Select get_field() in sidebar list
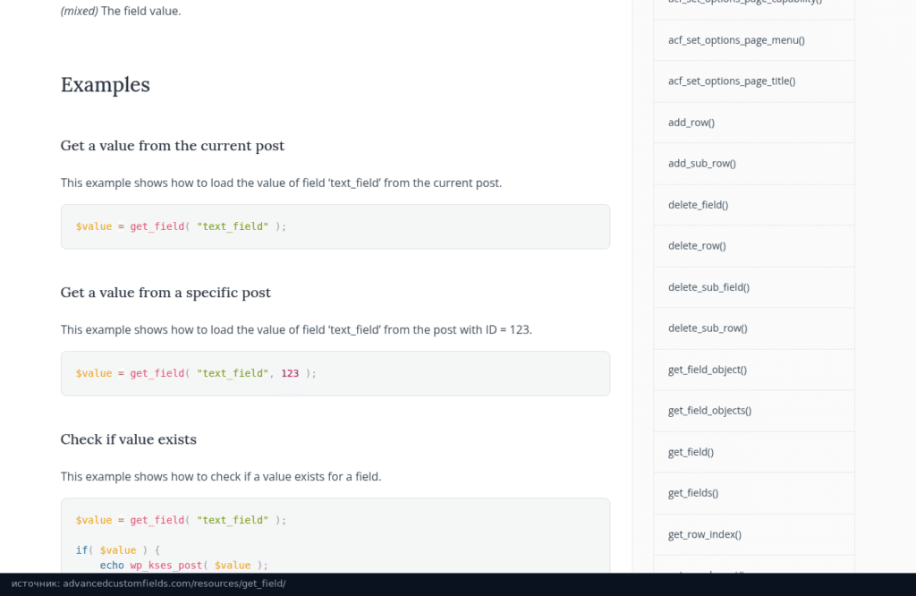 pos(691,452)
